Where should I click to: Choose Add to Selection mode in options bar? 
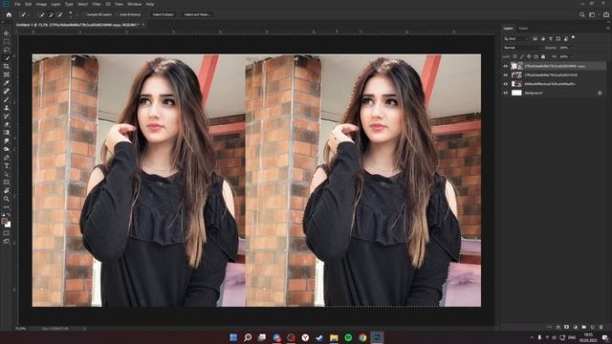click(51, 14)
